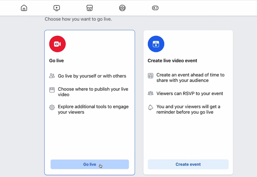Click the bell reminder icon

coord(151,108)
